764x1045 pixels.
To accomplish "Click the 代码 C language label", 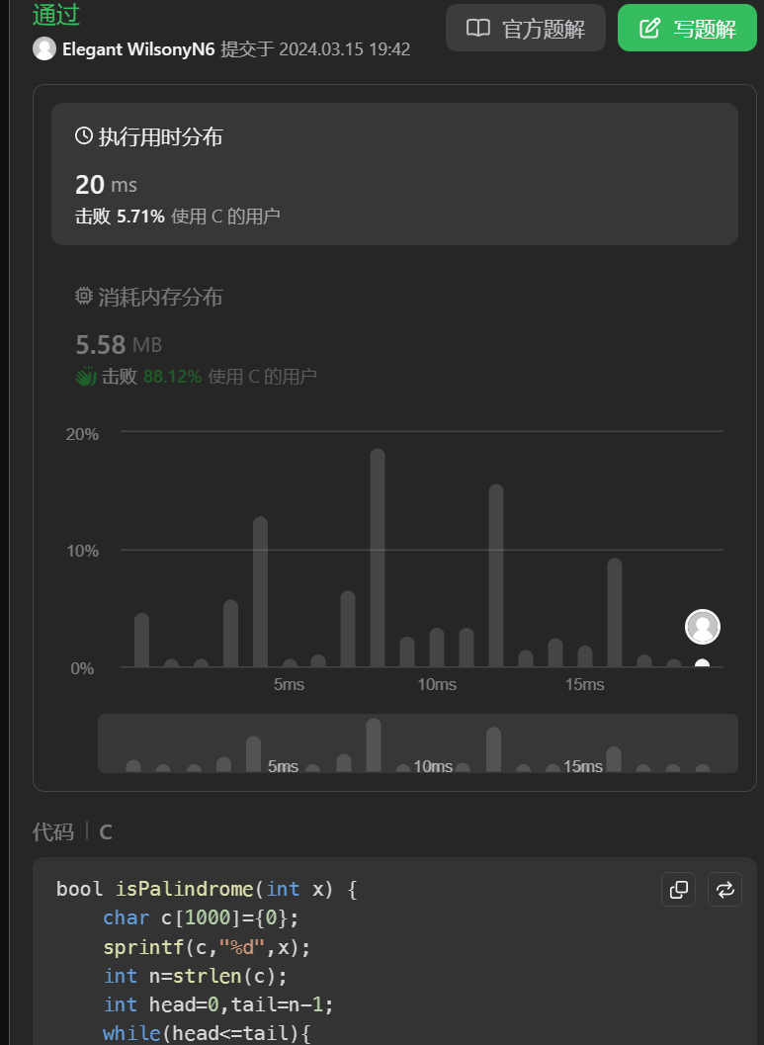I will point(72,832).
